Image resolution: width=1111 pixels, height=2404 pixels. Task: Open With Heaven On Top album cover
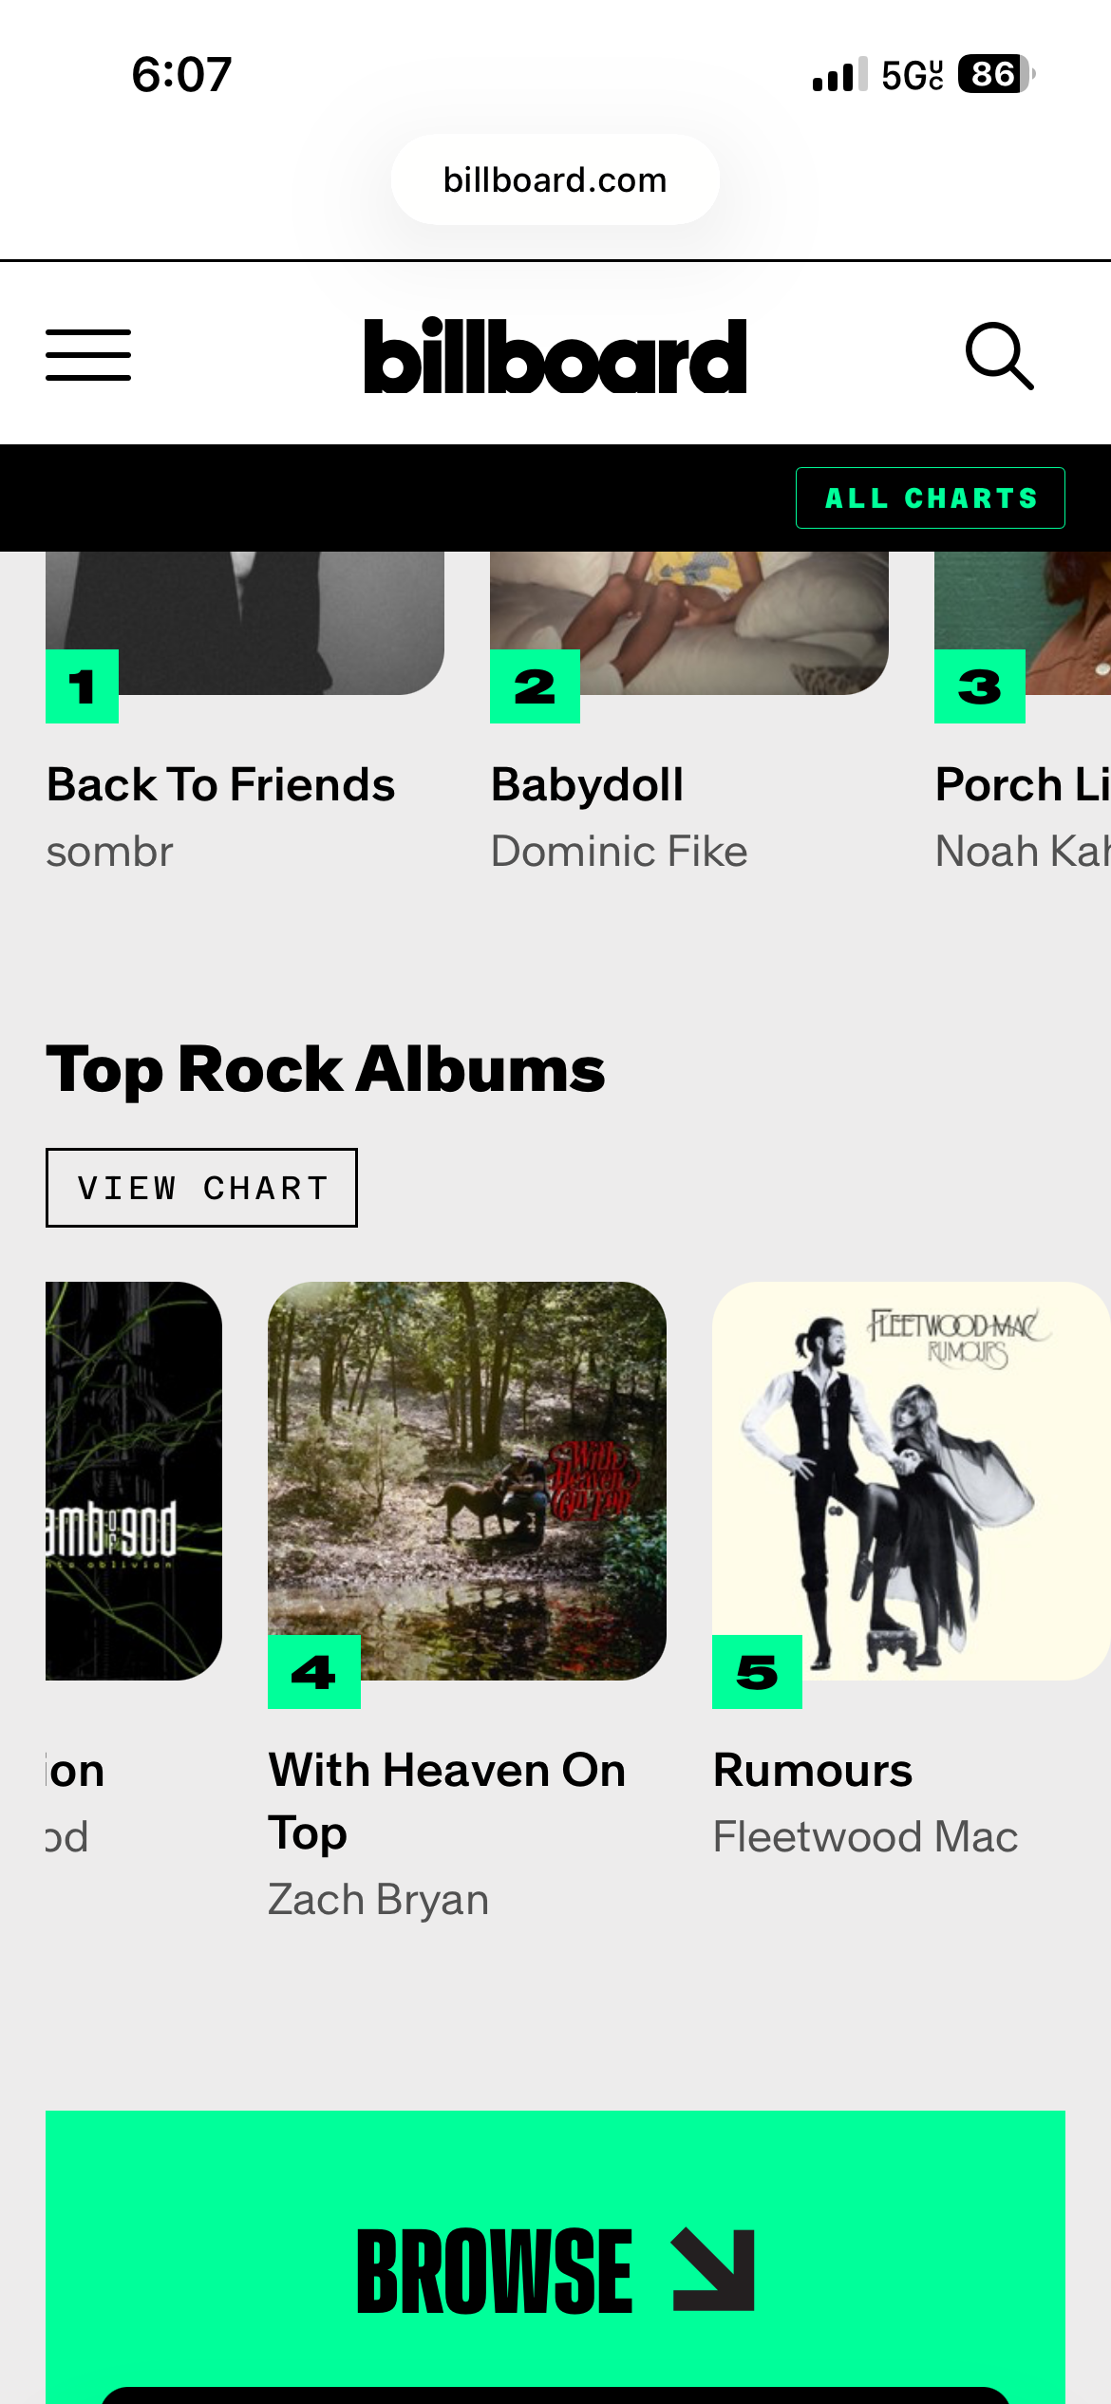point(467,1462)
